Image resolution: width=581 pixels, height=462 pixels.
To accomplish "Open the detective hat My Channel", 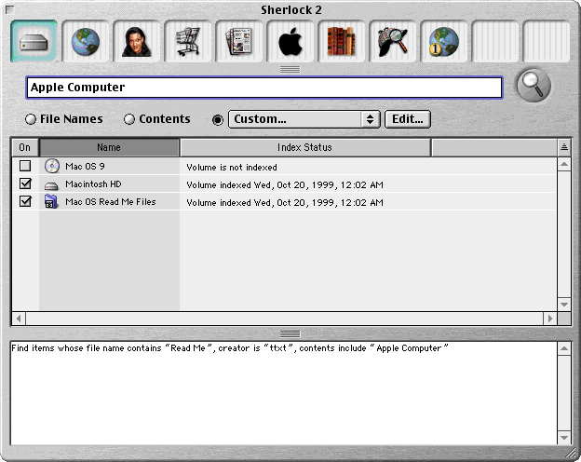I will (392, 41).
